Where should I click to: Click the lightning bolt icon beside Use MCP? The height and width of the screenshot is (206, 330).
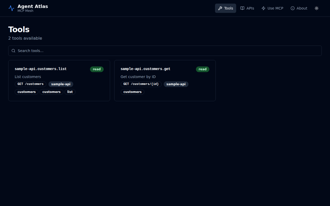[263, 8]
